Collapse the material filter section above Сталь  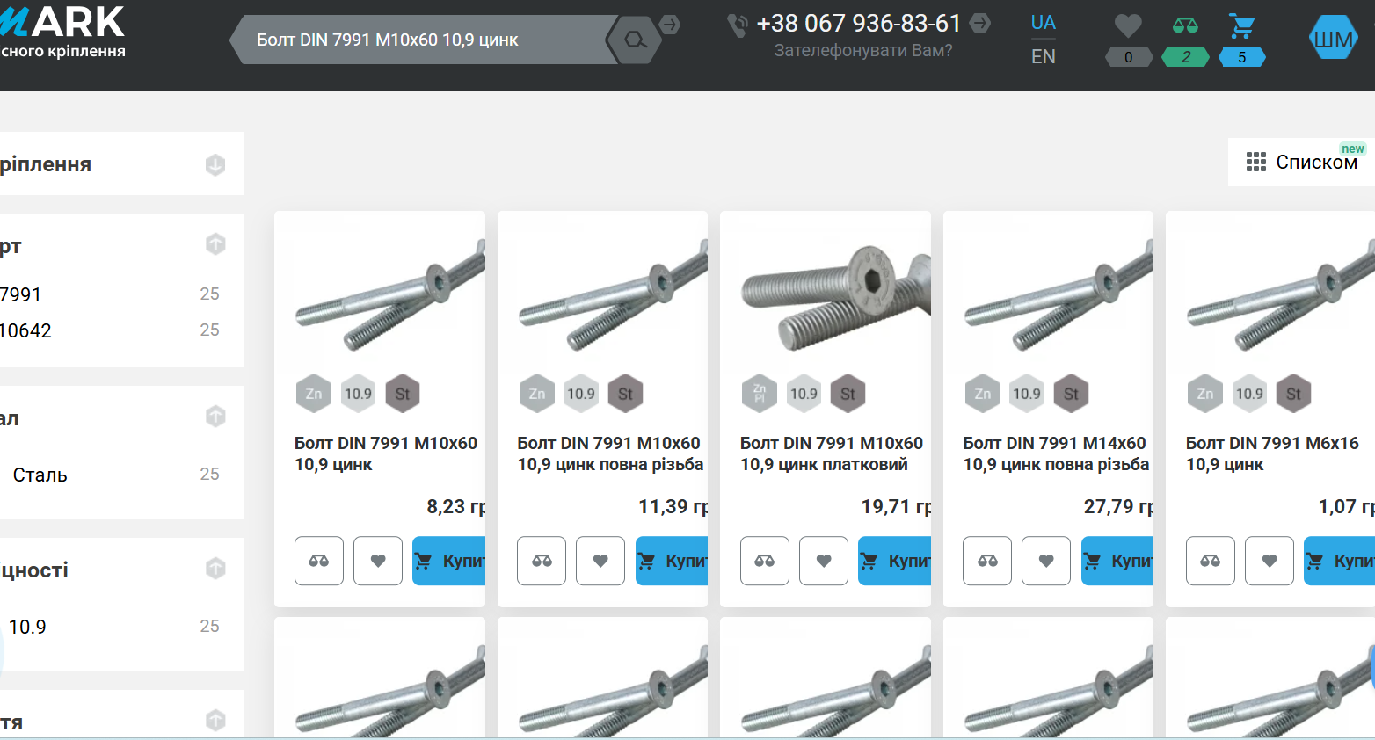215,416
